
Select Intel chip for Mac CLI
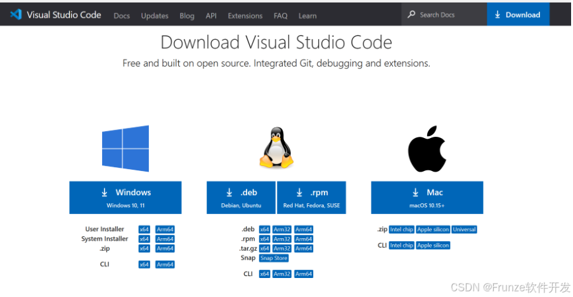click(x=401, y=246)
